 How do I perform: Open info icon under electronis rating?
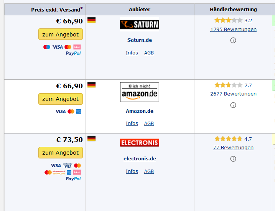(233, 159)
